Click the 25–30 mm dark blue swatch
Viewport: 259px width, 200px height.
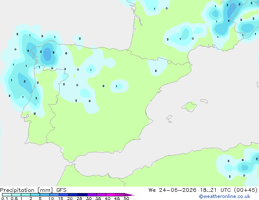point(82,195)
